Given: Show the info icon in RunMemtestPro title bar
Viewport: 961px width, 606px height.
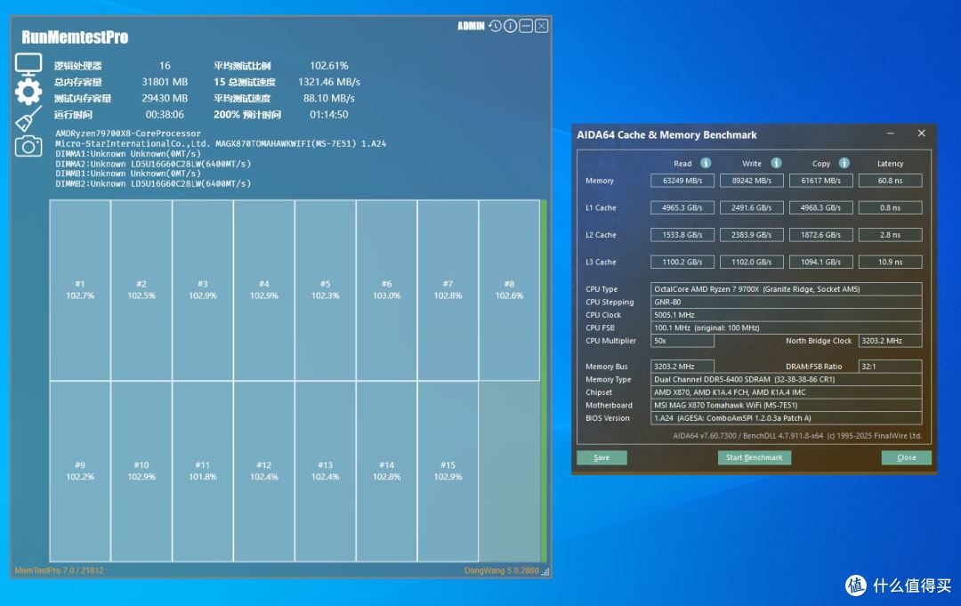Looking at the screenshot, I should click(510, 26).
